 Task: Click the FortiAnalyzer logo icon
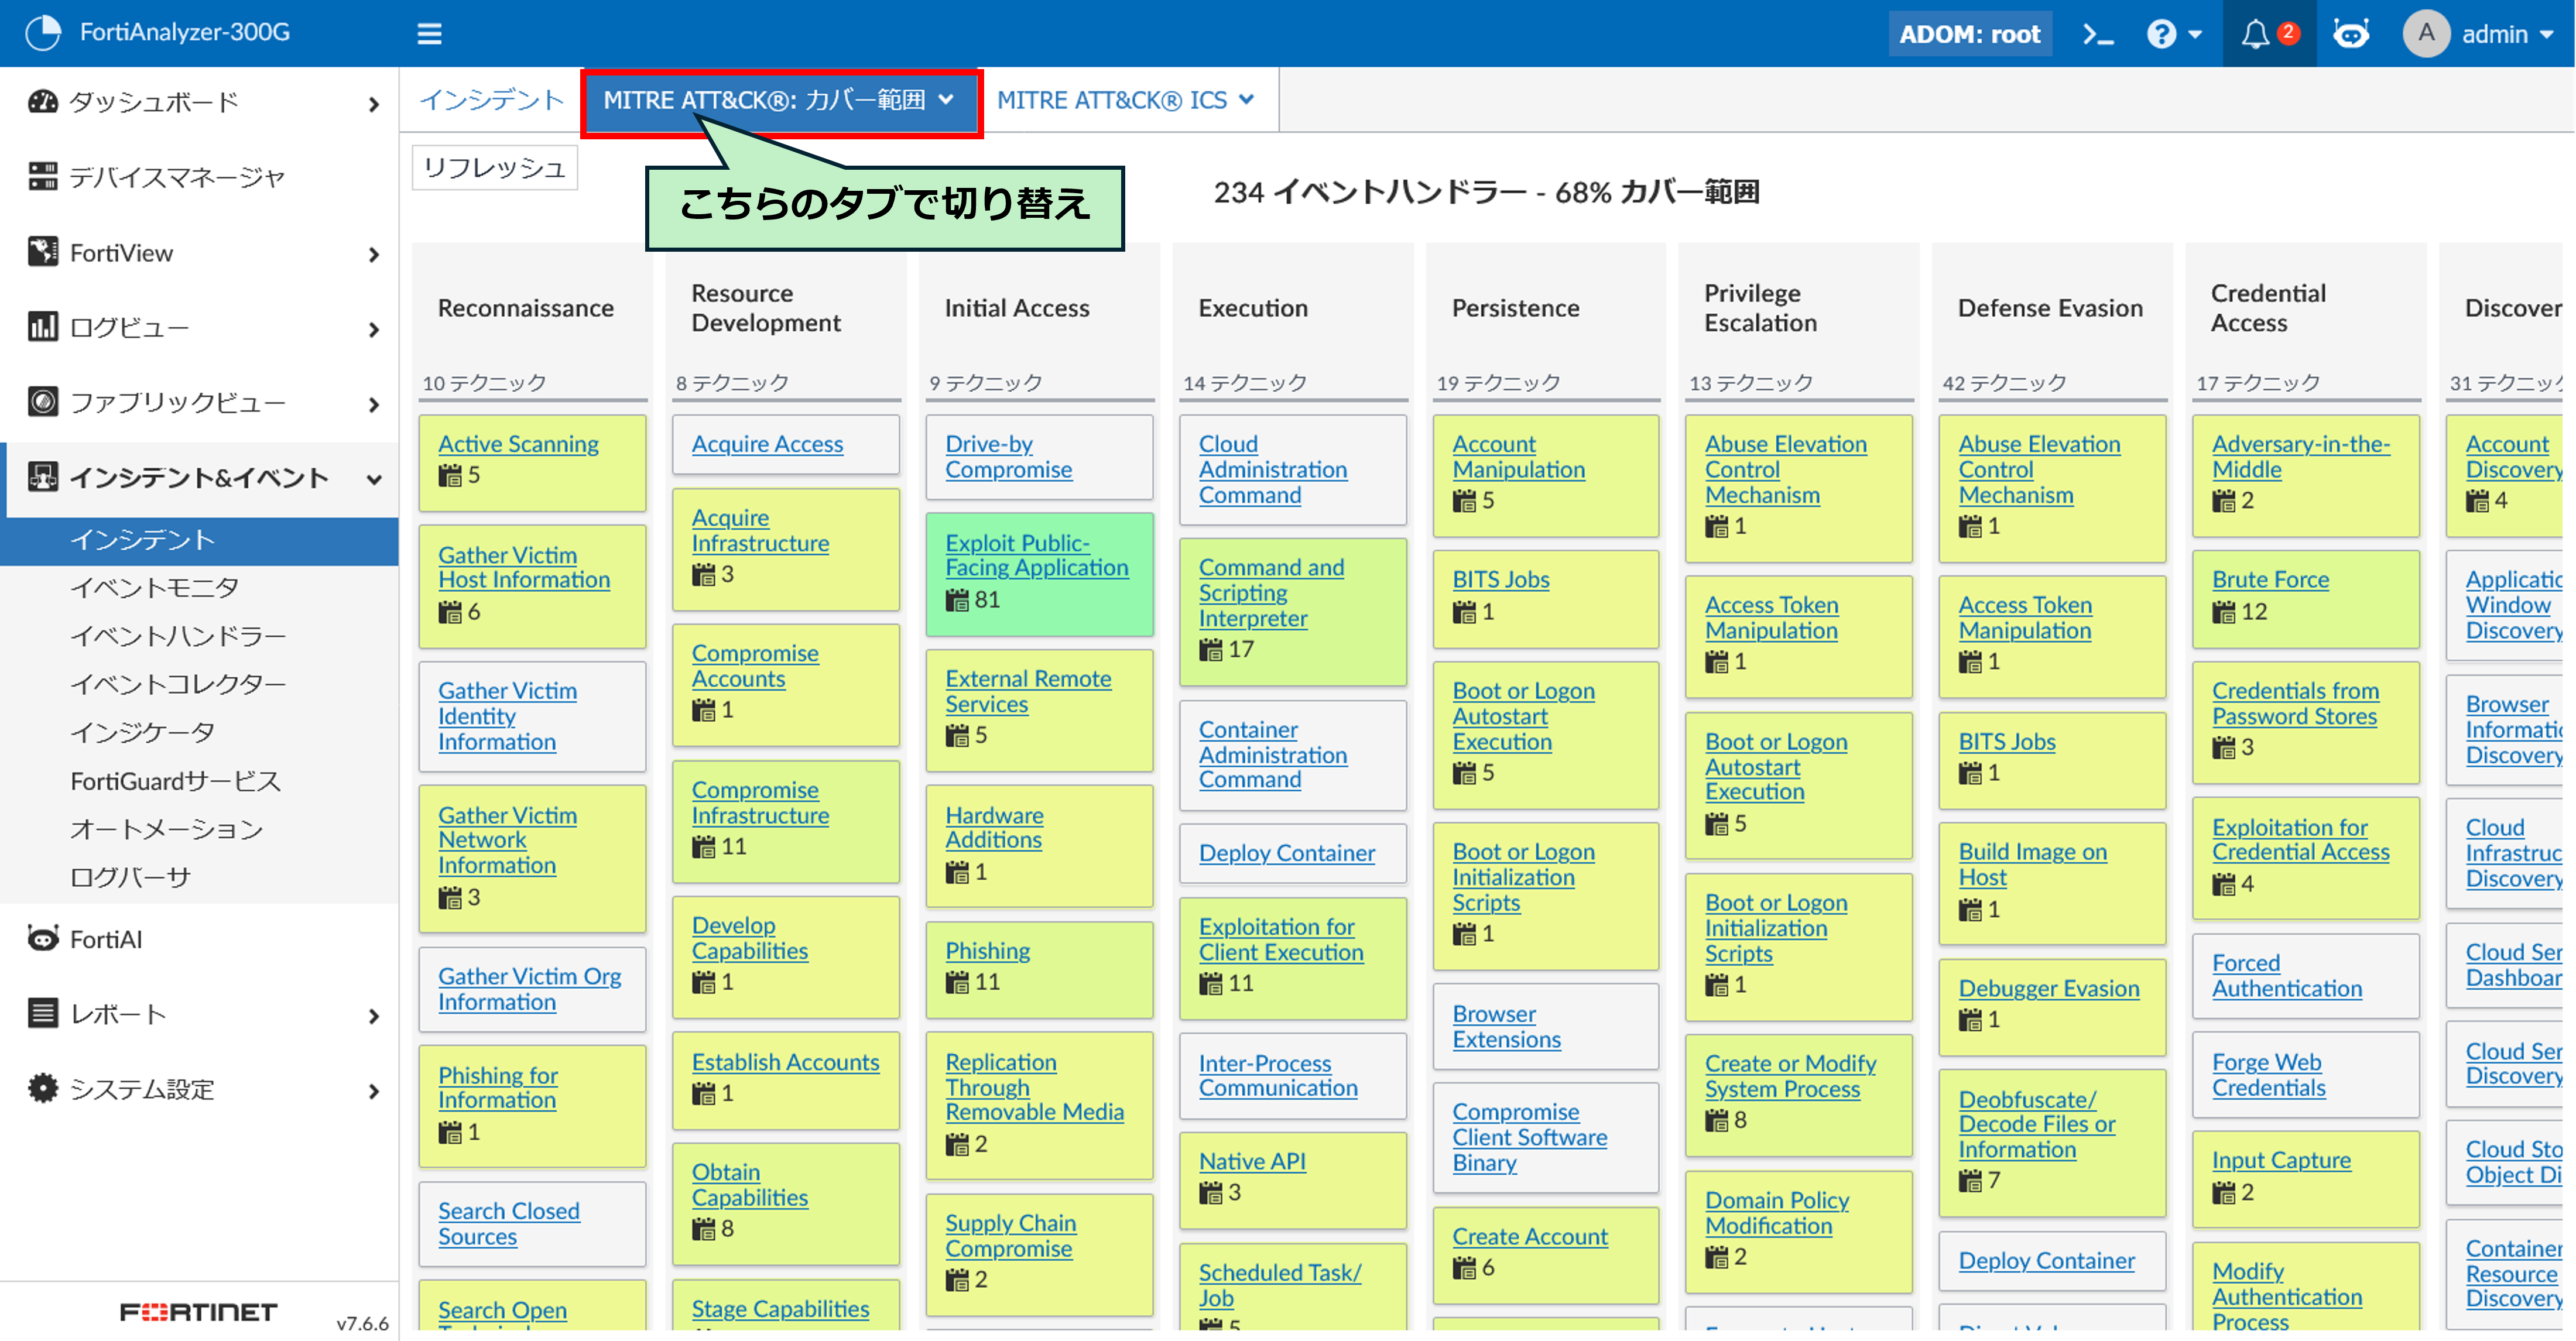(43, 32)
